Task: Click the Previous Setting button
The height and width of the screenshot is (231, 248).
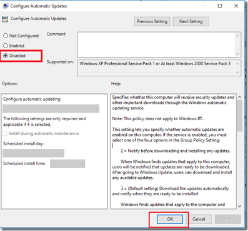Action: click(x=152, y=21)
